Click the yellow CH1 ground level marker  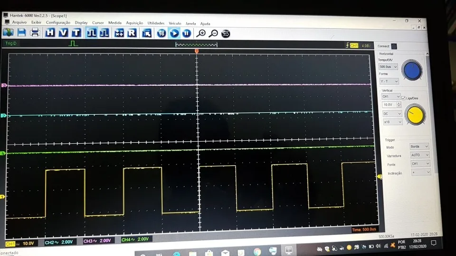[2, 197]
